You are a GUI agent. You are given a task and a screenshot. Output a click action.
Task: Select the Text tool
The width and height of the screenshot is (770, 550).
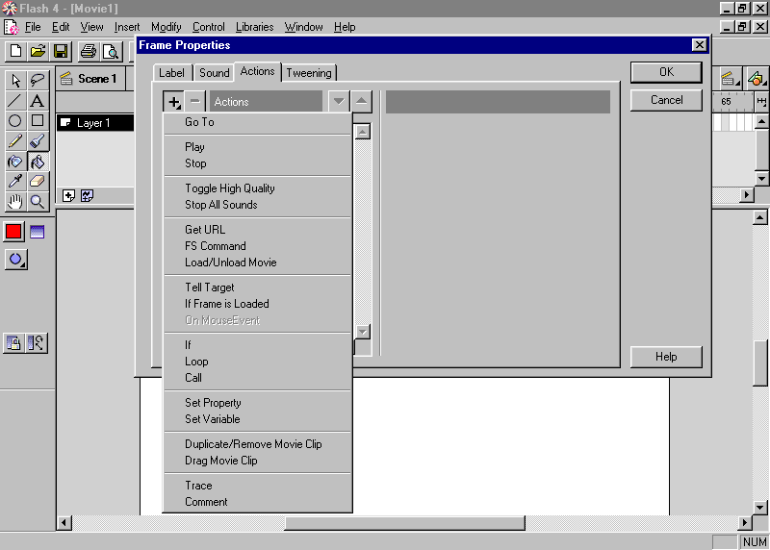point(38,101)
